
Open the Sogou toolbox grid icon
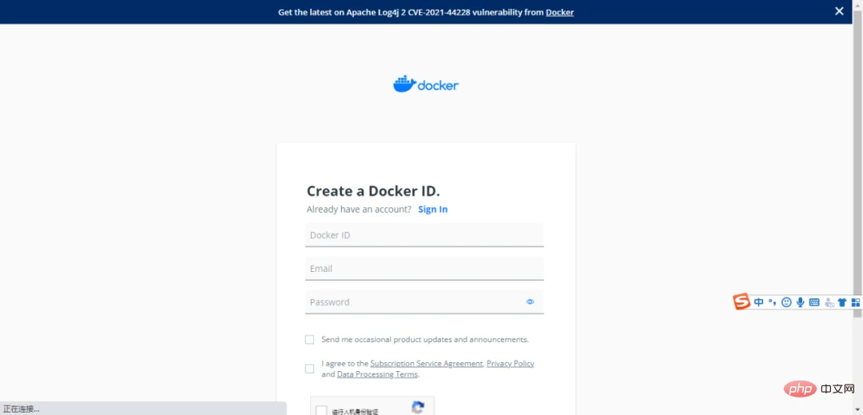[x=855, y=302]
